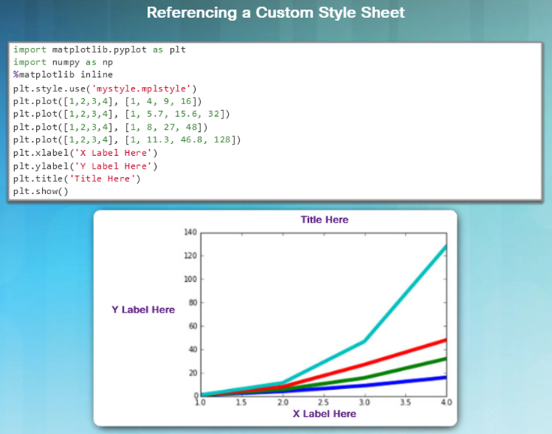Click the x-axis tick label 2.0
The image size is (552, 434).
tap(283, 403)
